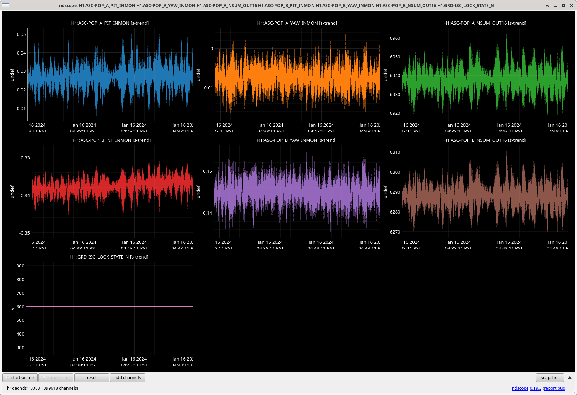Follow the 0.19.3 version link
This screenshot has width=577, height=395.
coord(536,388)
